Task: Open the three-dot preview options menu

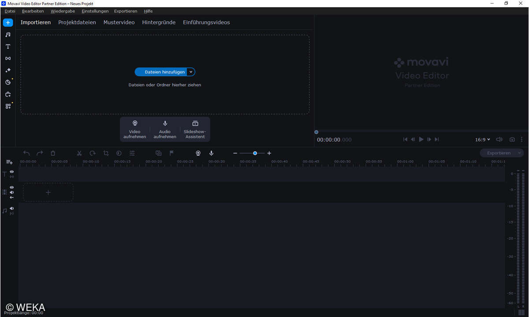Action: click(522, 140)
